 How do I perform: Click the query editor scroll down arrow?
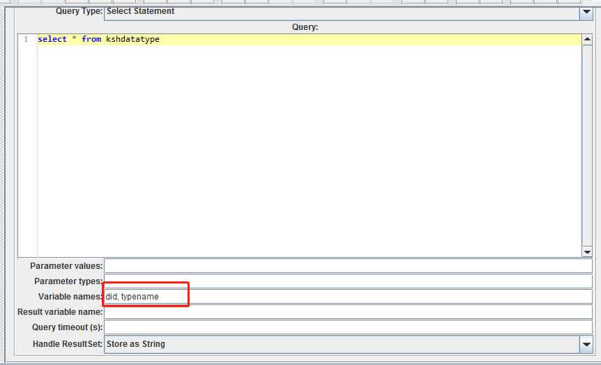(x=587, y=251)
